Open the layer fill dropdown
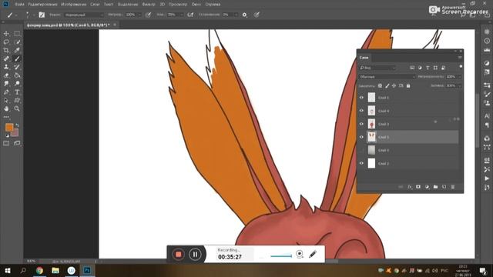This screenshot has height=277, width=493. tap(459, 85)
